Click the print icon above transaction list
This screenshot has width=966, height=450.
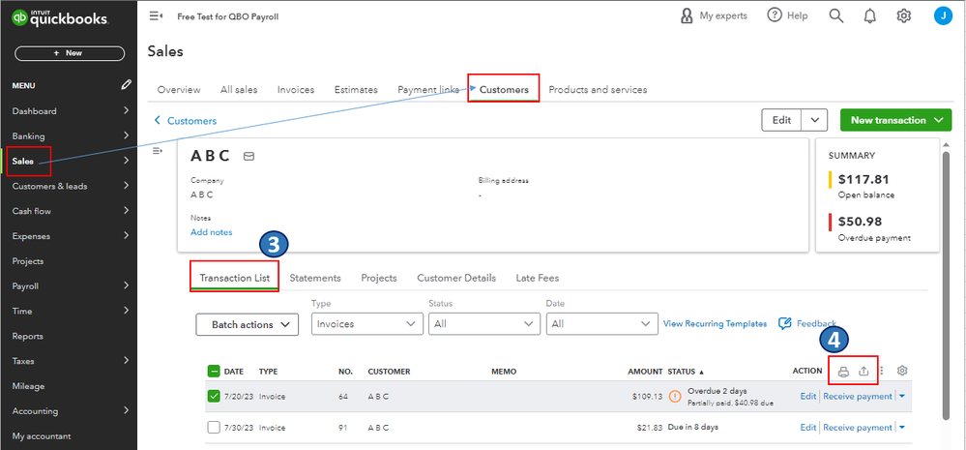(843, 372)
